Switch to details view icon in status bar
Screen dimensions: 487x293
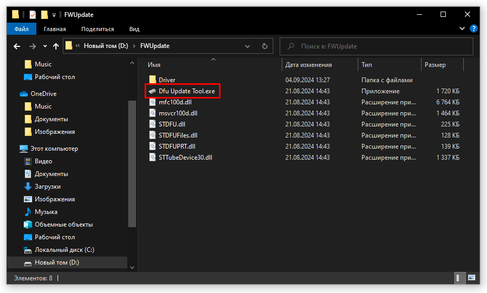459,277
